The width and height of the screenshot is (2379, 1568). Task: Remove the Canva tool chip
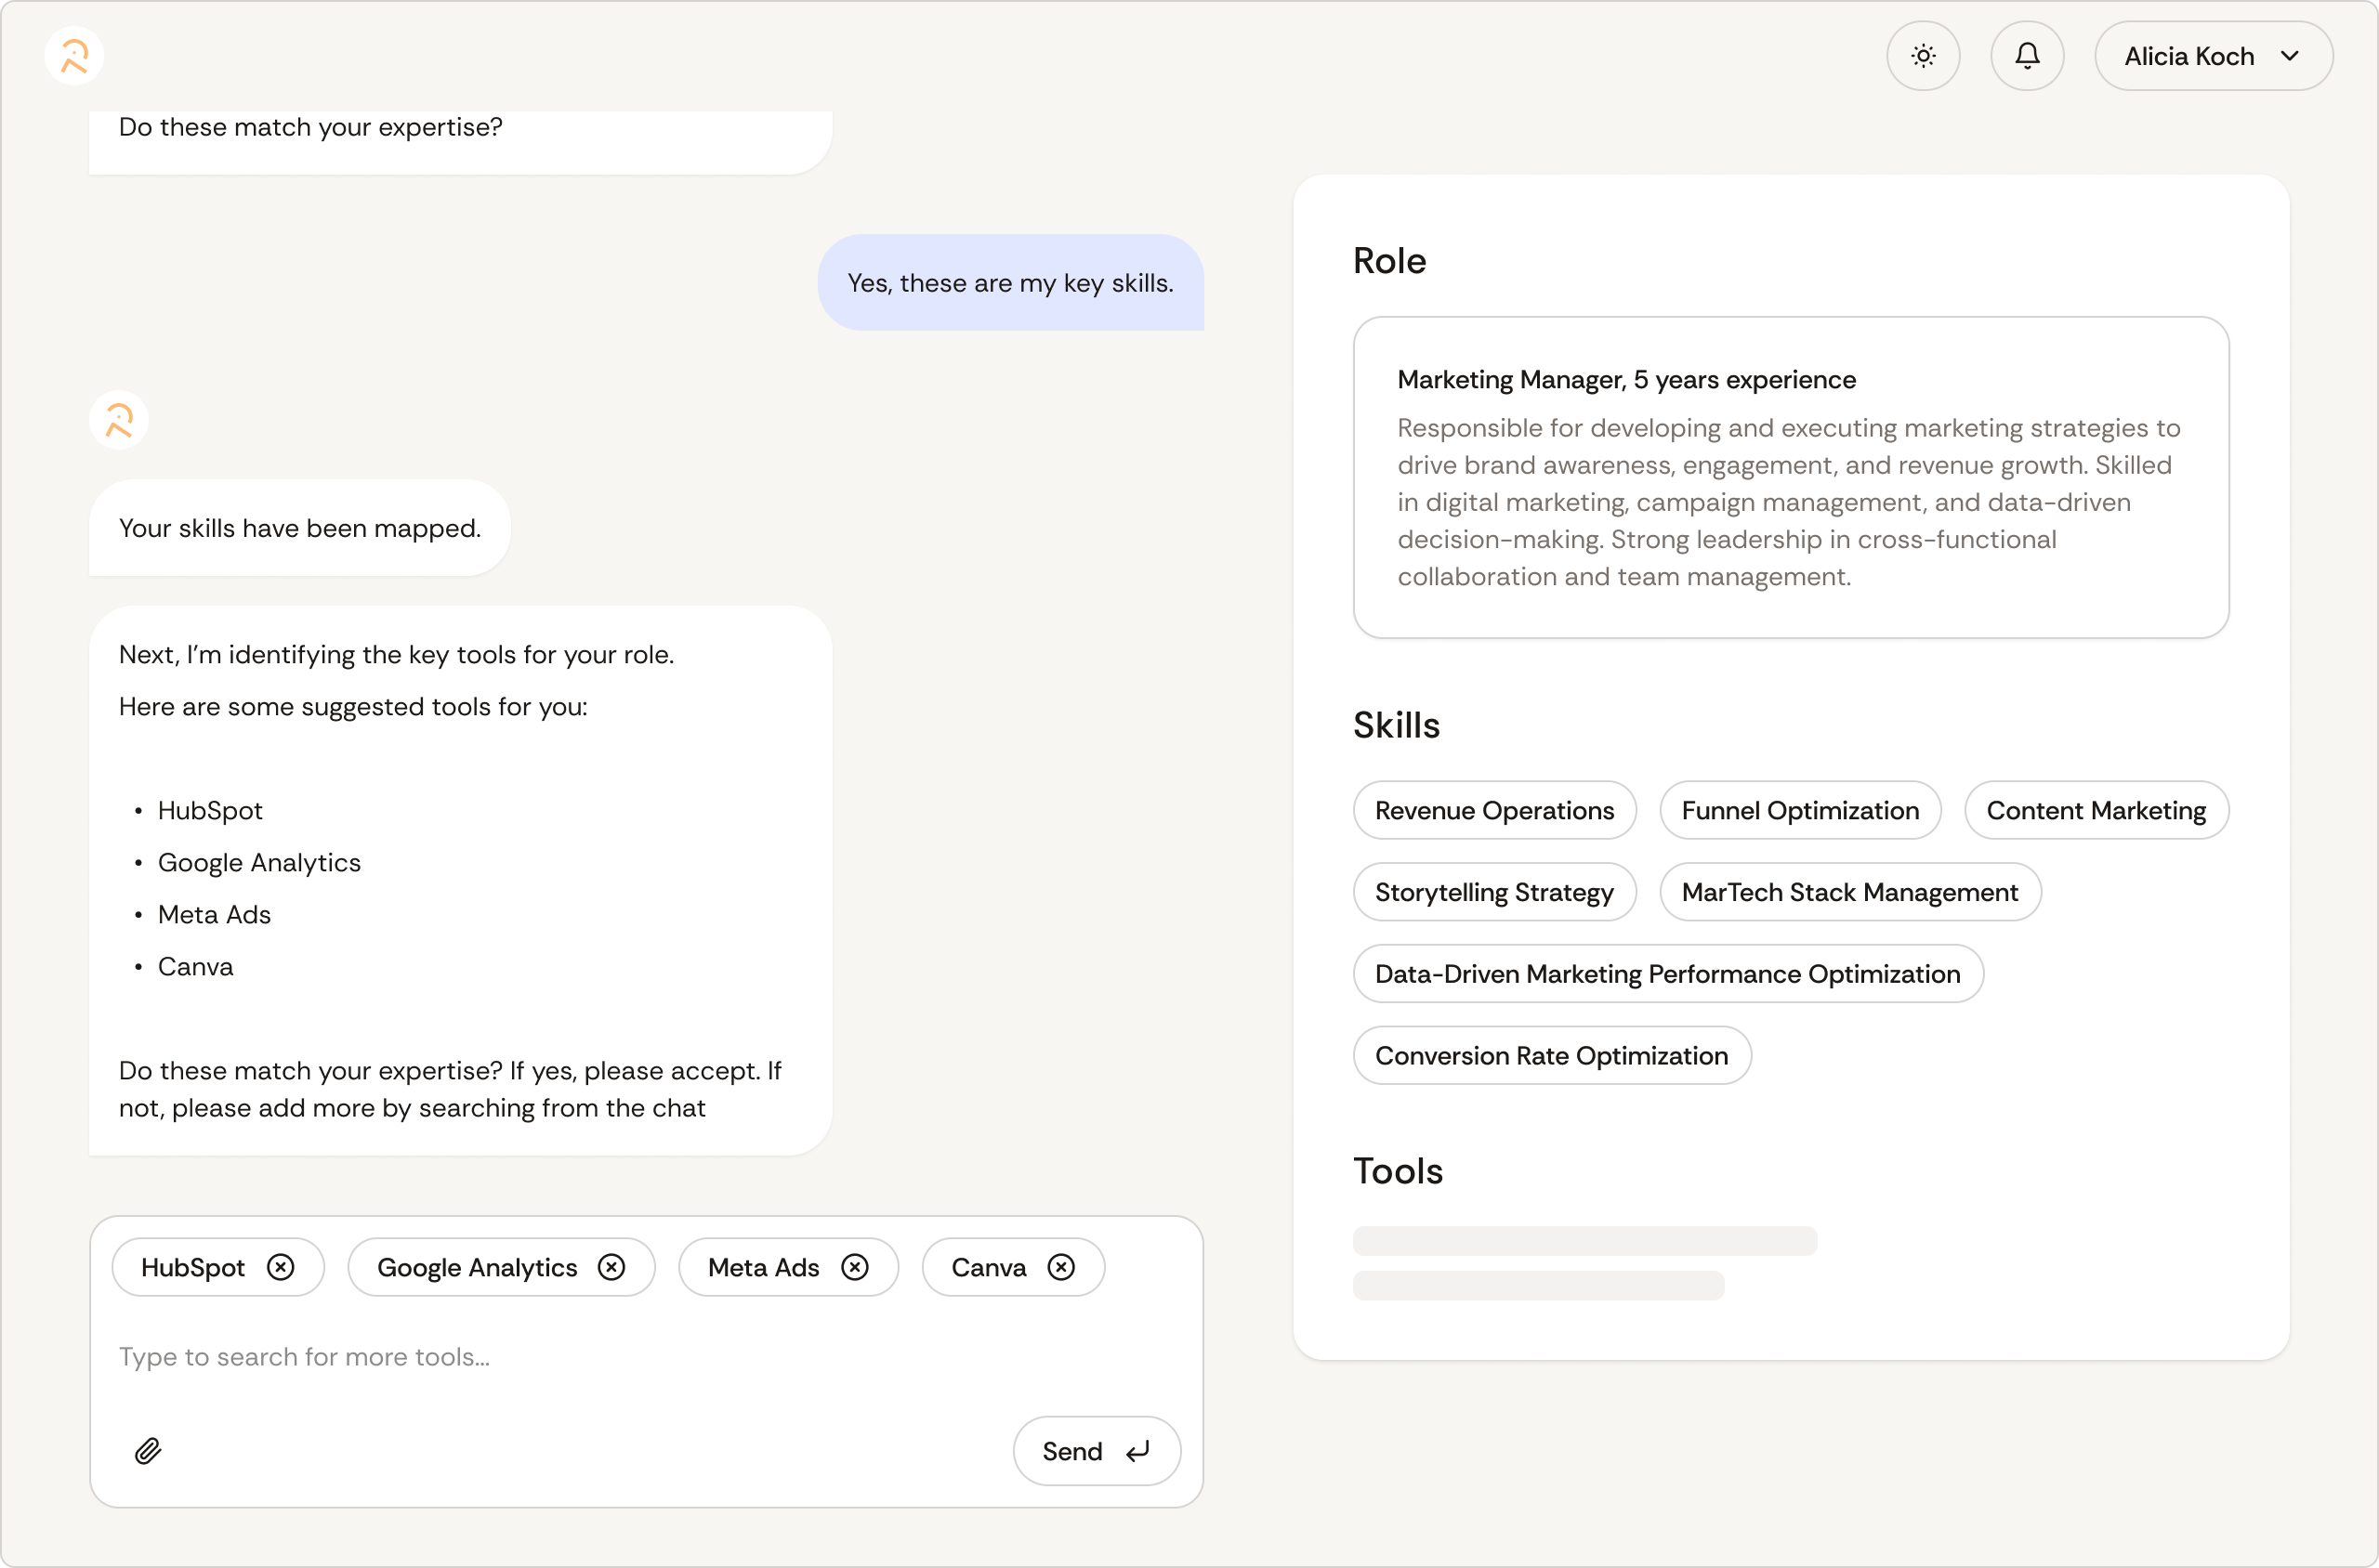tap(1060, 1267)
